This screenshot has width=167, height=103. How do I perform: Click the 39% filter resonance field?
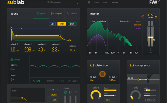[53, 100]
